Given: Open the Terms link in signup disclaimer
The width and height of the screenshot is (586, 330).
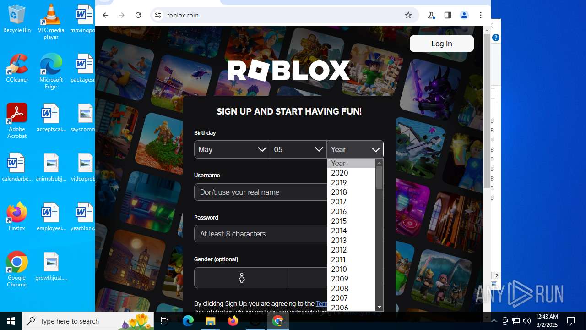Looking at the screenshot, I should (321, 303).
